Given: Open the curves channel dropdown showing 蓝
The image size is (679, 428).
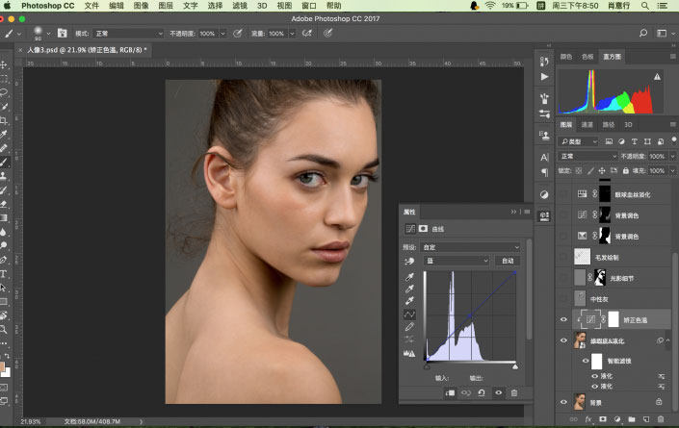Looking at the screenshot, I should [458, 261].
